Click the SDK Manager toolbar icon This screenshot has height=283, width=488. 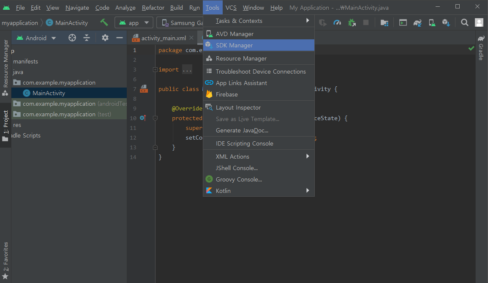[x=446, y=22]
